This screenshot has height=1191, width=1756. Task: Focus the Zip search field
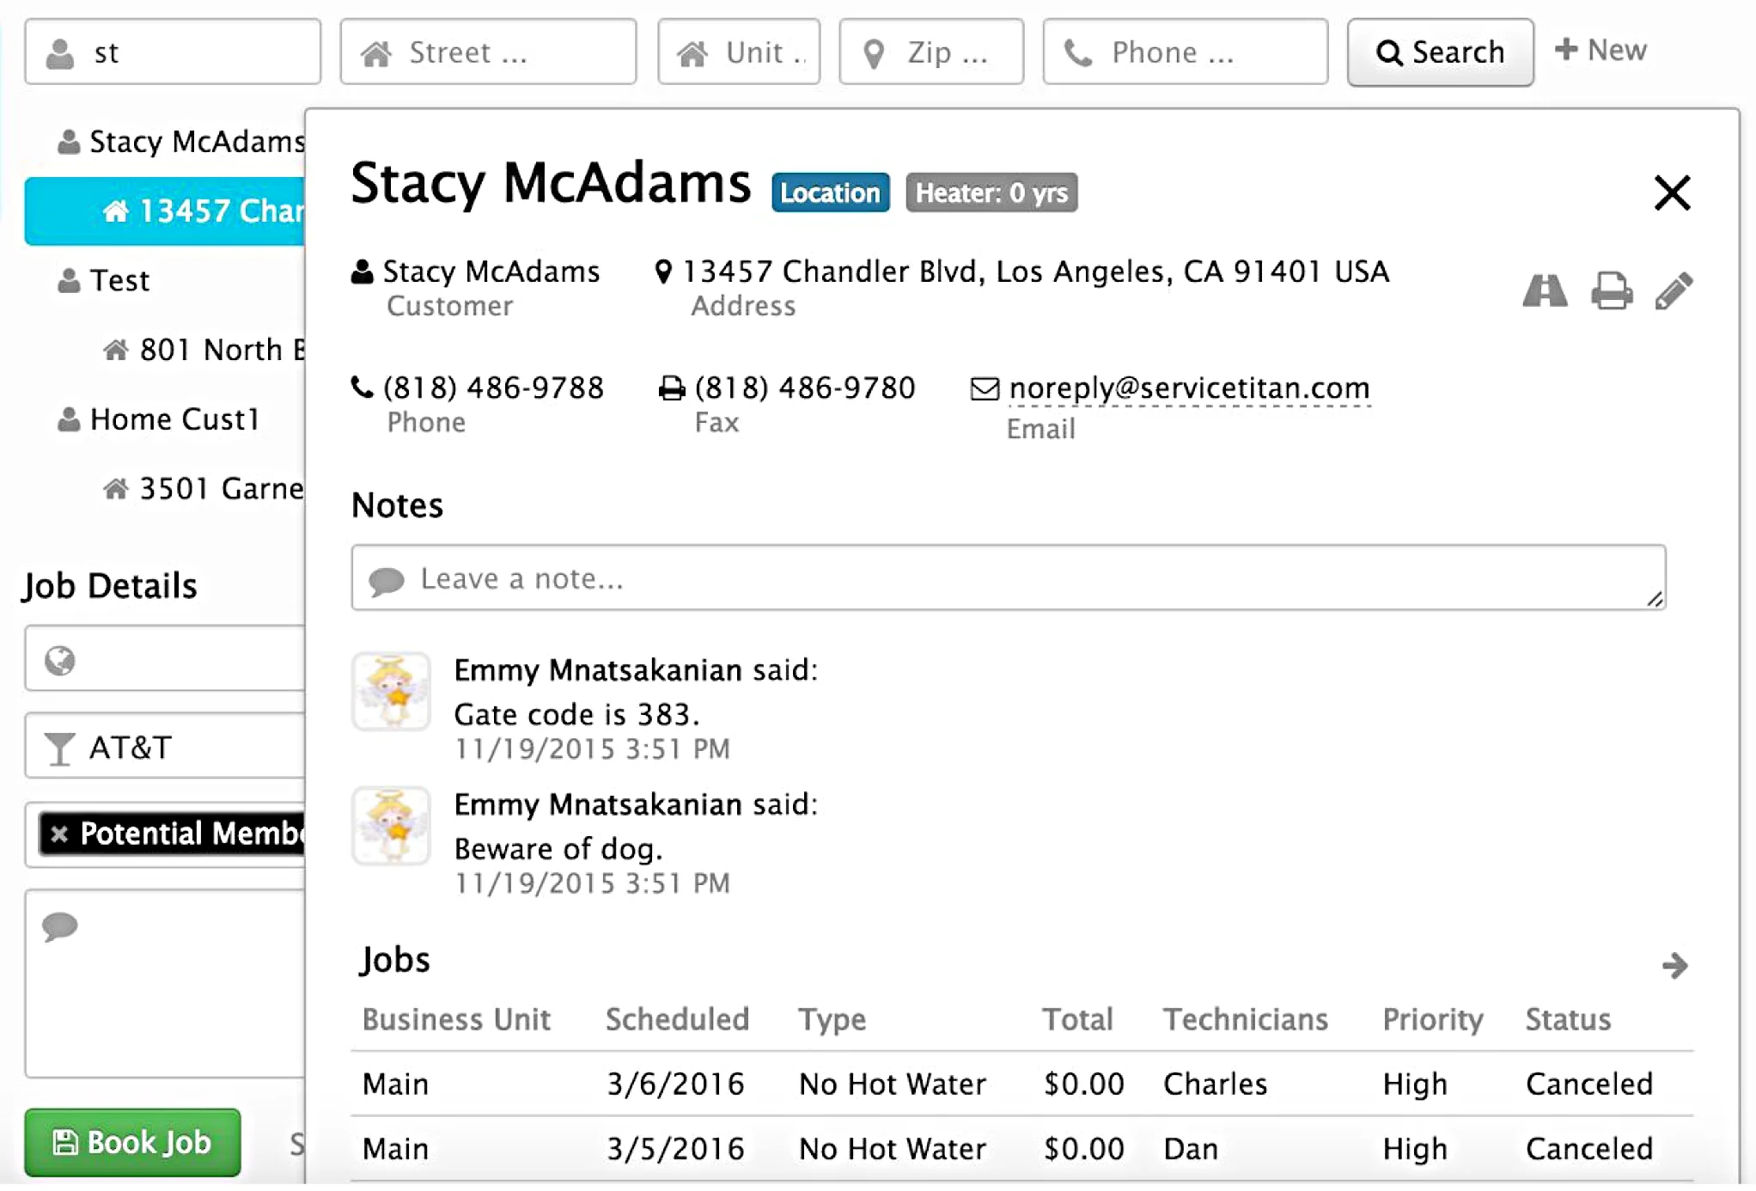[931, 52]
